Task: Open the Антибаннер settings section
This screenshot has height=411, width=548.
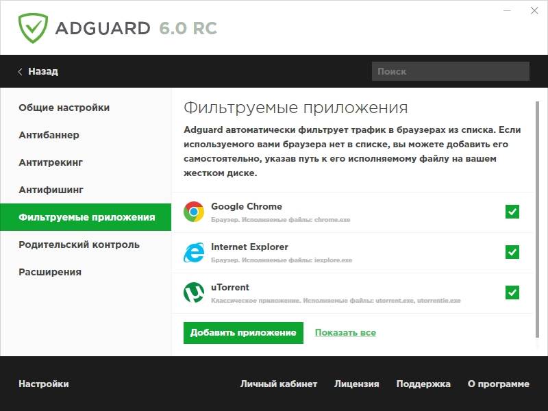Action: (x=49, y=135)
